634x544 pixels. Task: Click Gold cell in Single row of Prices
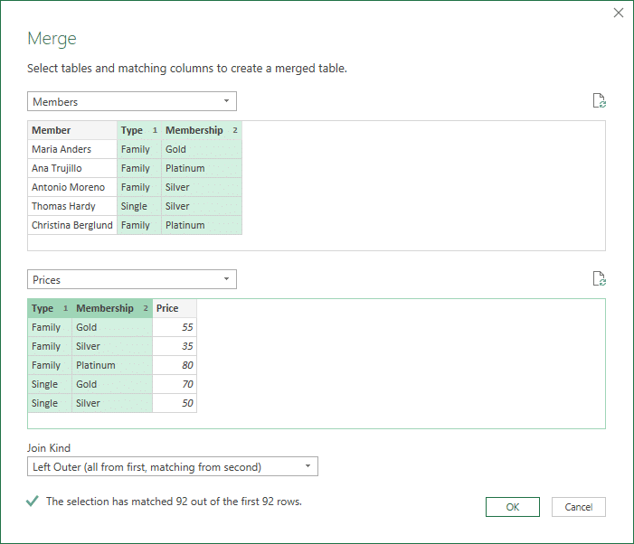(x=112, y=384)
